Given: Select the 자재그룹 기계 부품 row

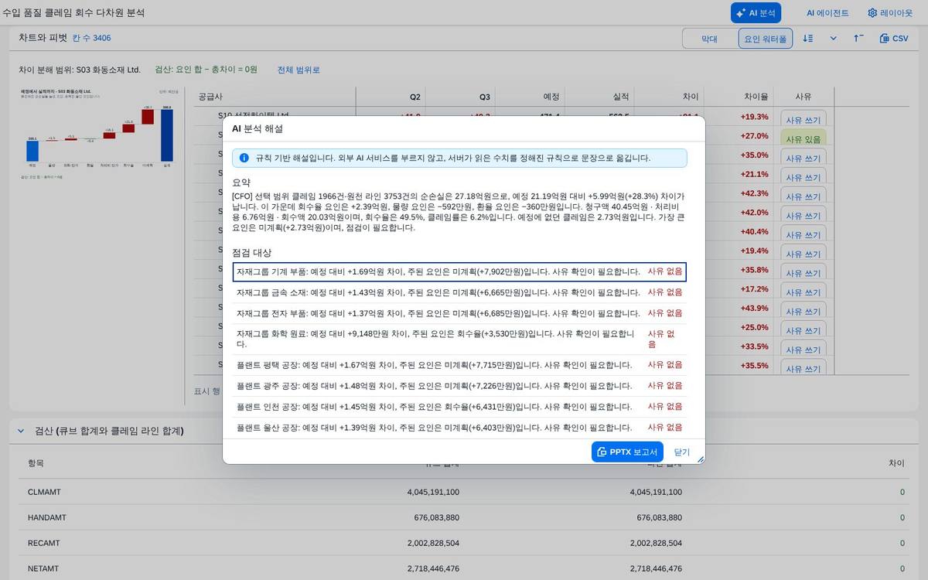Looking at the screenshot, I should (x=459, y=271).
